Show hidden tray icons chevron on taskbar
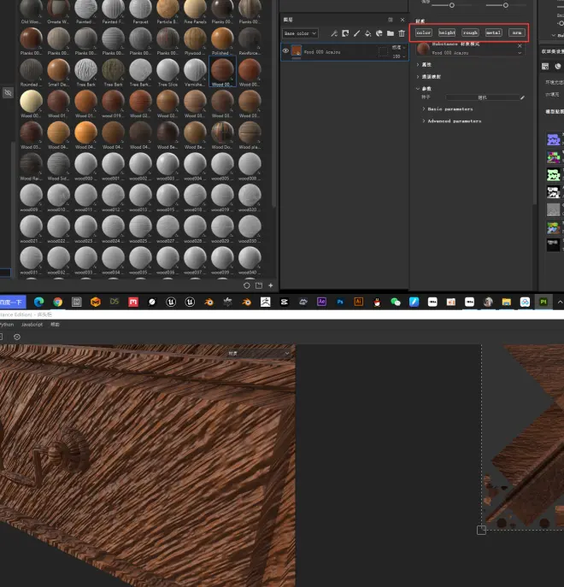This screenshot has width=564, height=587. pos(560,302)
